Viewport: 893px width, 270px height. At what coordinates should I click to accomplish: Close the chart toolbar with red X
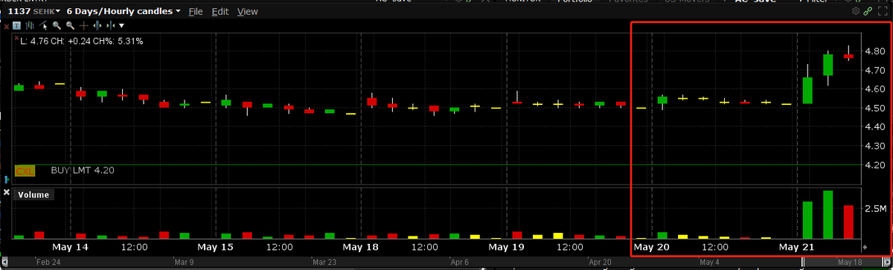click(6, 26)
